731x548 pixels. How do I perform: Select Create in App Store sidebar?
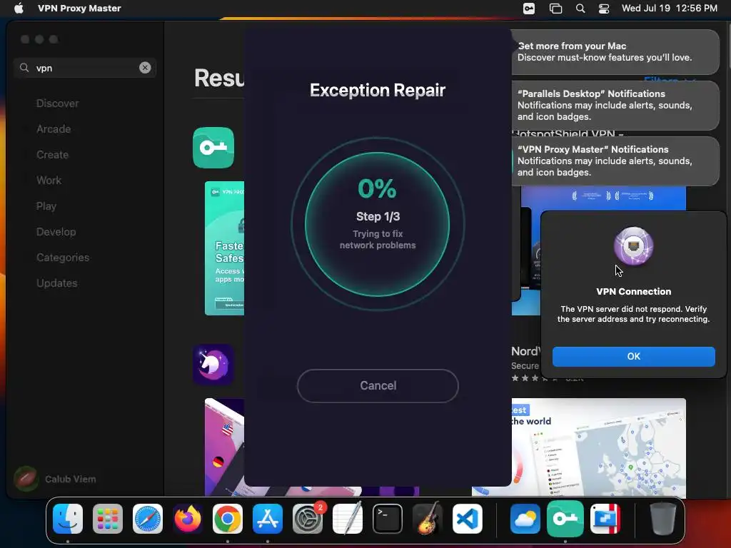tap(52, 155)
